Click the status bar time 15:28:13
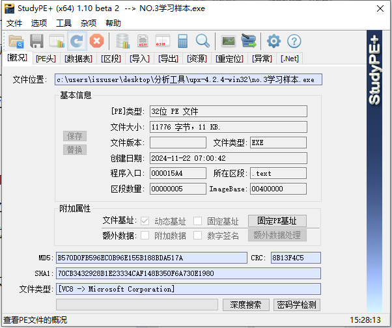The image size is (392, 328). click(x=365, y=320)
